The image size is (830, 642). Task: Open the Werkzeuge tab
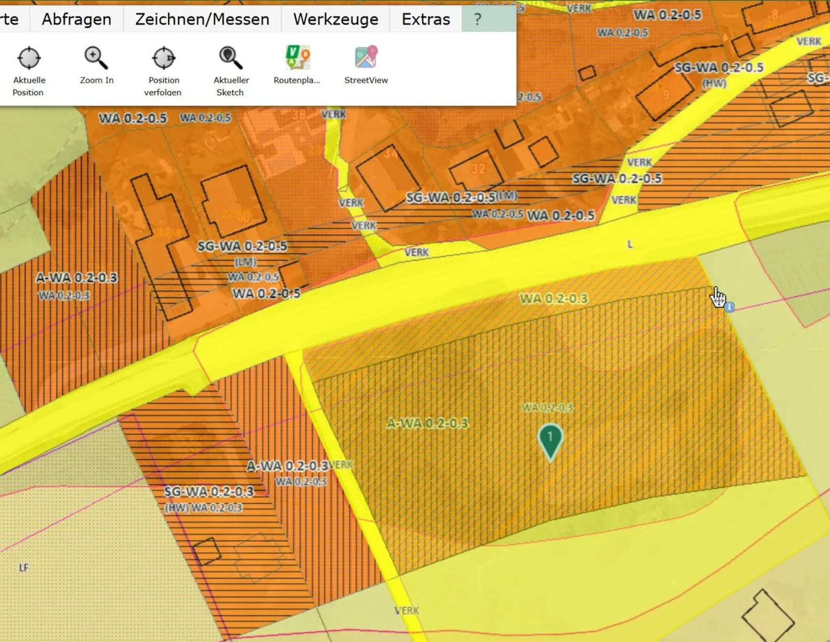tap(335, 19)
